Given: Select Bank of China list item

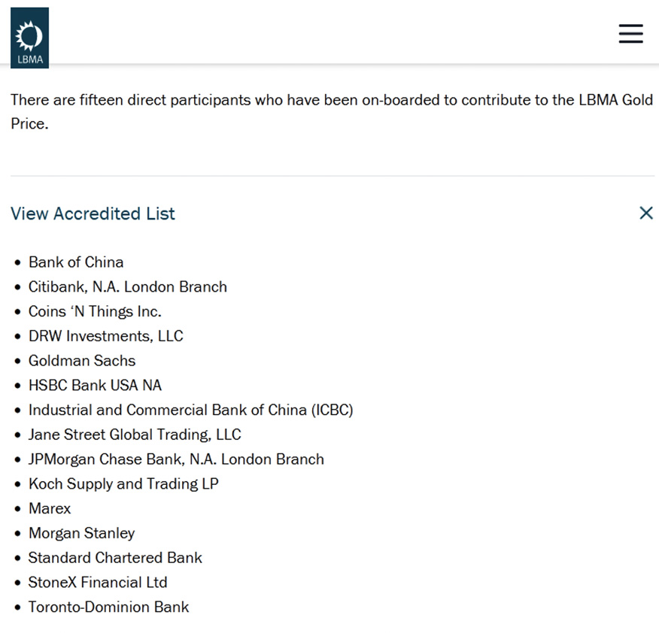Looking at the screenshot, I should tap(76, 262).
